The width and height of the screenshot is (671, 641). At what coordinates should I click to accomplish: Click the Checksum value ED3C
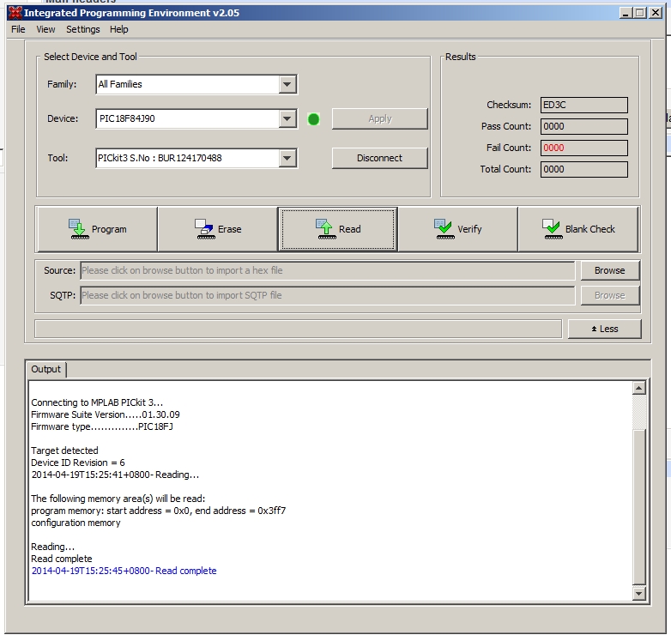(x=584, y=105)
